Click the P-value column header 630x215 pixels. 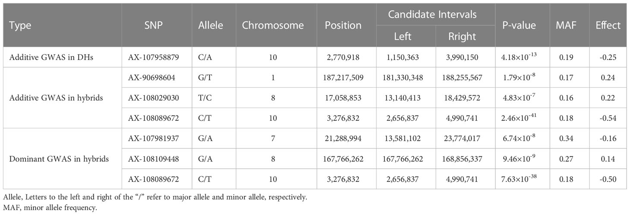[519, 25]
